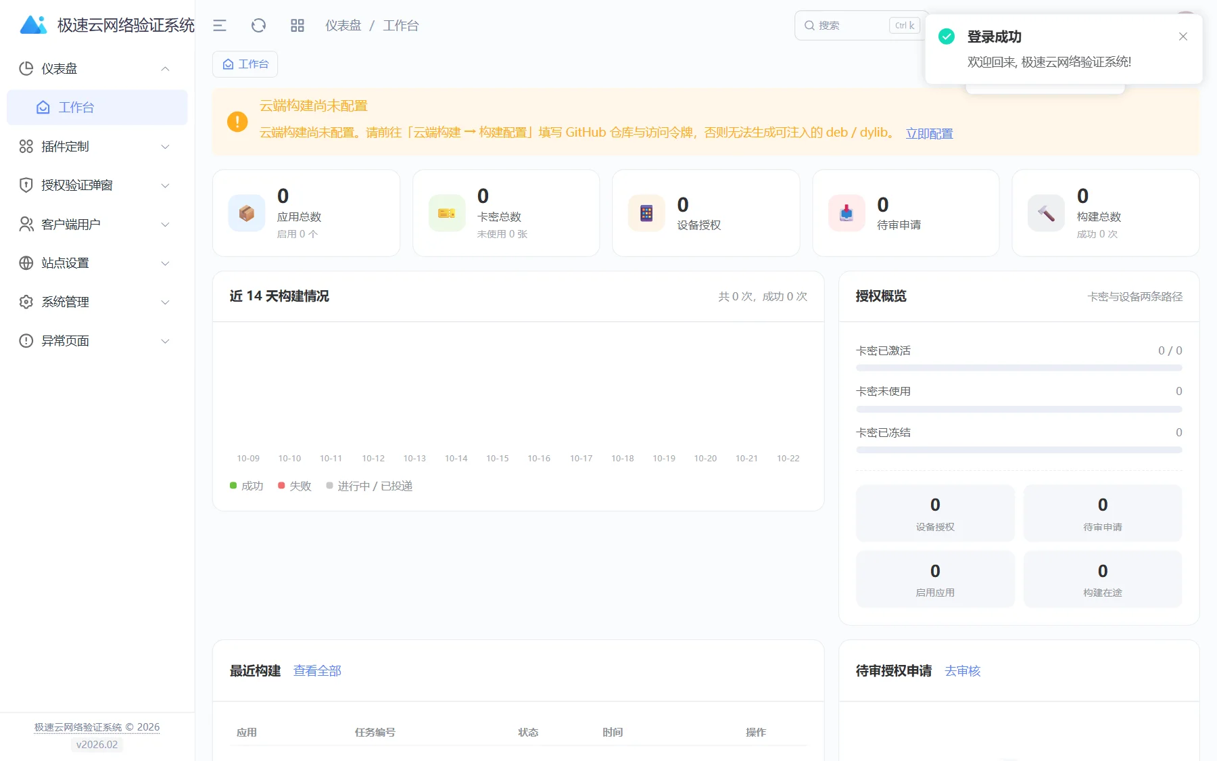Click the orange warning alert icon
The width and height of the screenshot is (1217, 761).
coord(237,122)
